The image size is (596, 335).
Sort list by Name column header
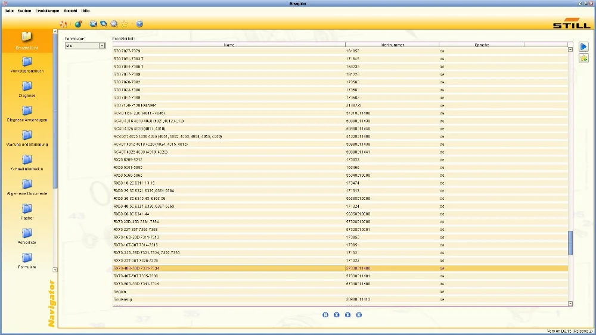(229, 45)
